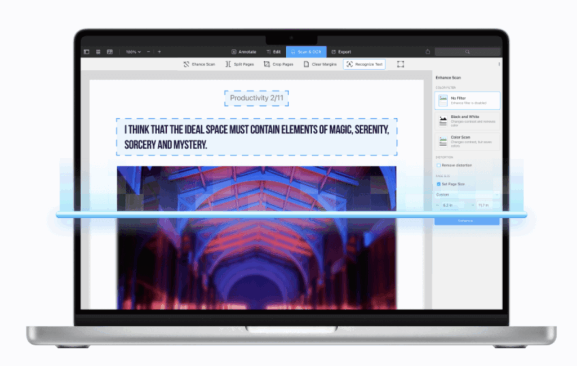Image resolution: width=577 pixels, height=366 pixels.
Task: Enable the Remove distortion checkbox
Action: [438, 166]
